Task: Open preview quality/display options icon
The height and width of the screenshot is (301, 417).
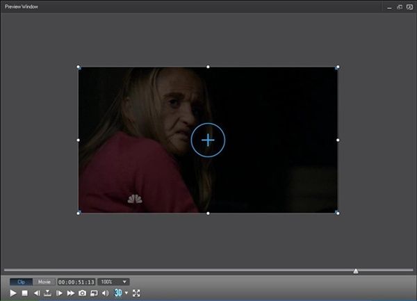Action: pos(94,293)
